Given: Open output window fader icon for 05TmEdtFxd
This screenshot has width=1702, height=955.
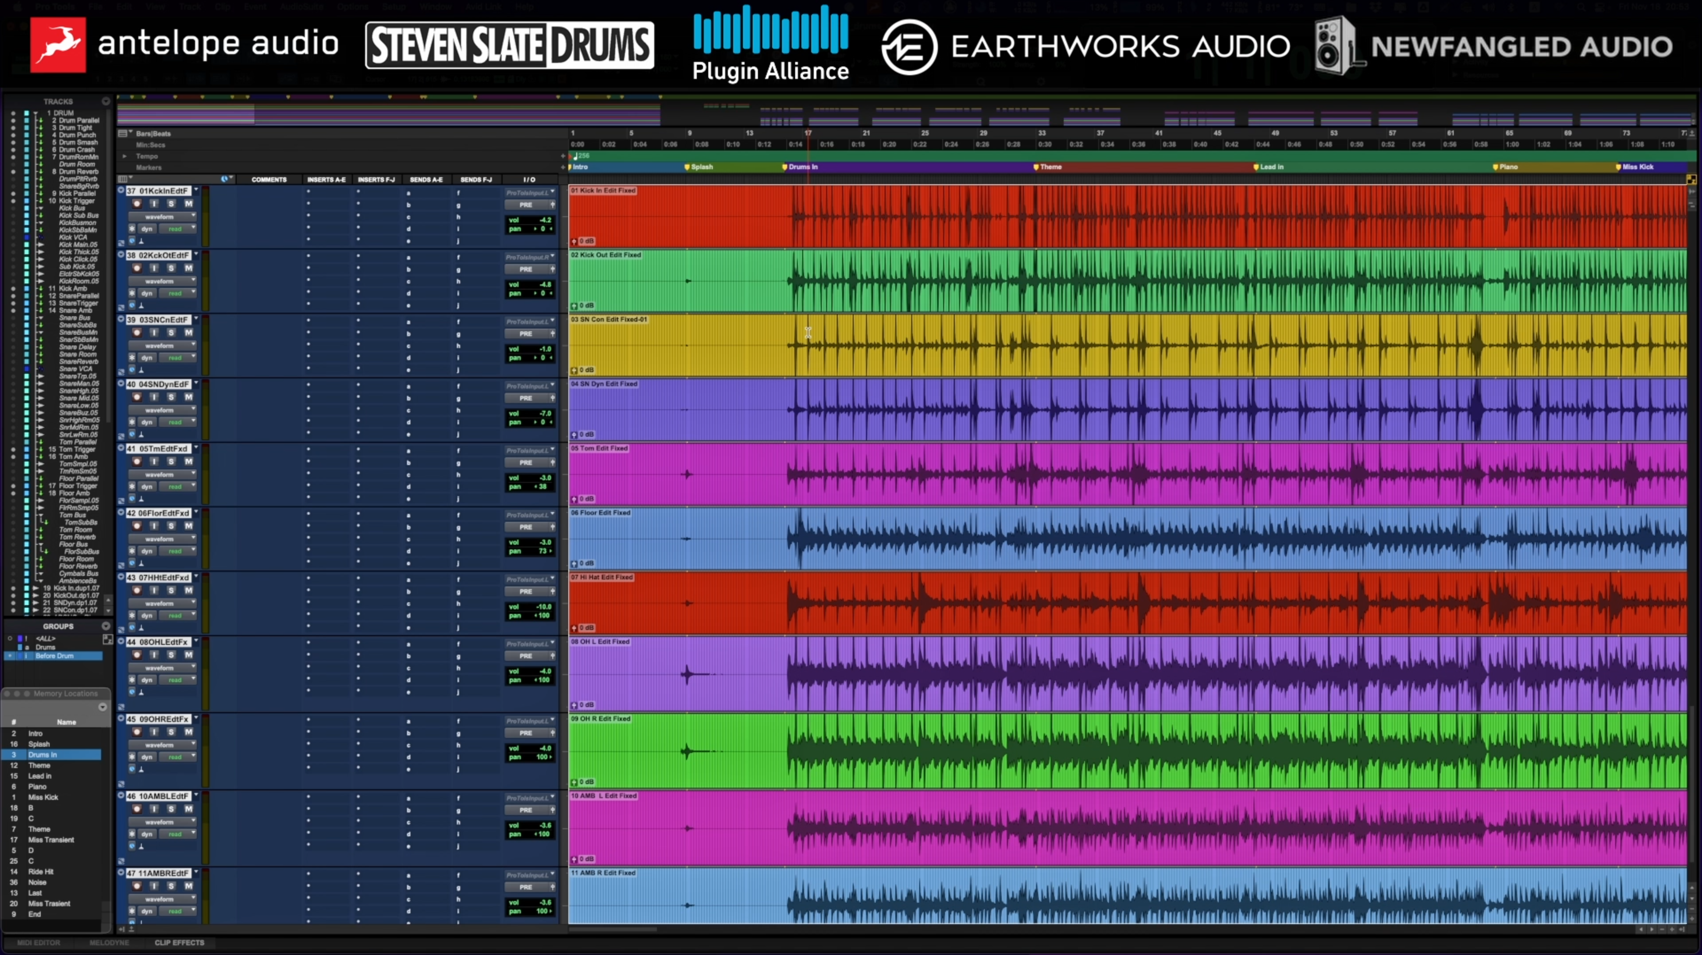Looking at the screenshot, I should 552,462.
